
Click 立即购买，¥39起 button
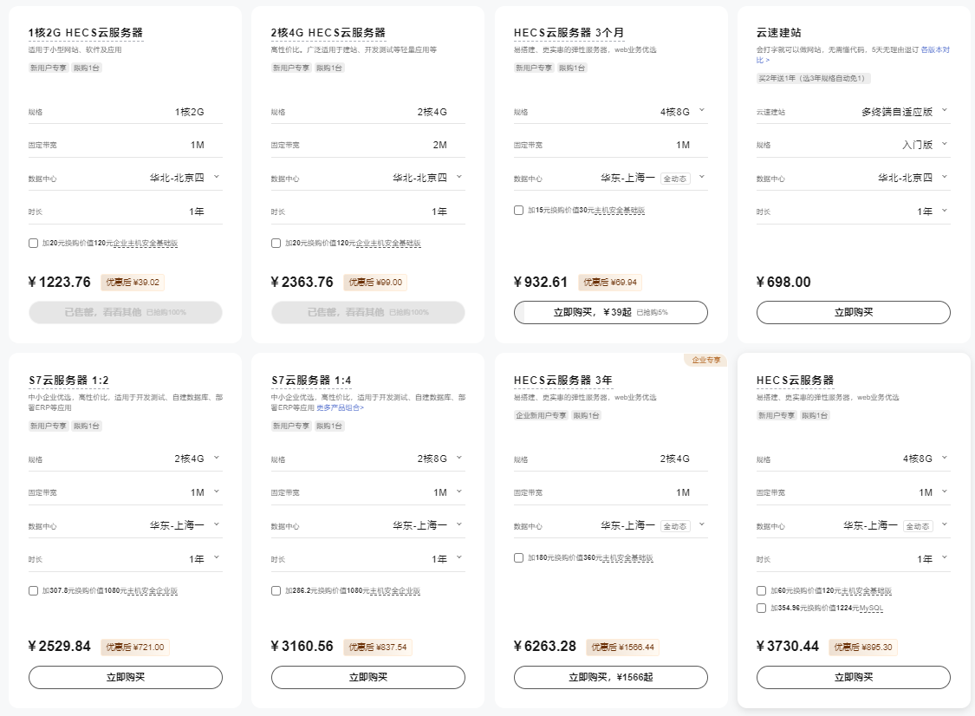point(611,312)
